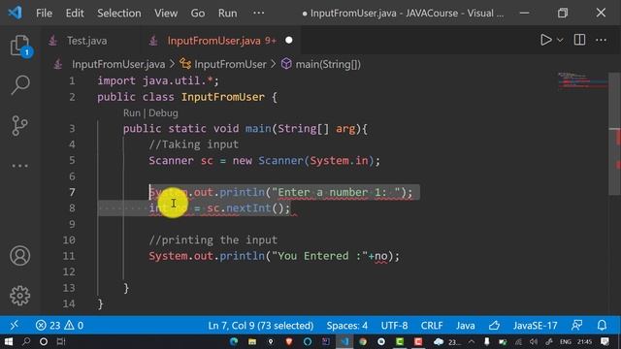Click InputFromUser class in breadcrumb
The image size is (621, 349).
tap(230, 64)
